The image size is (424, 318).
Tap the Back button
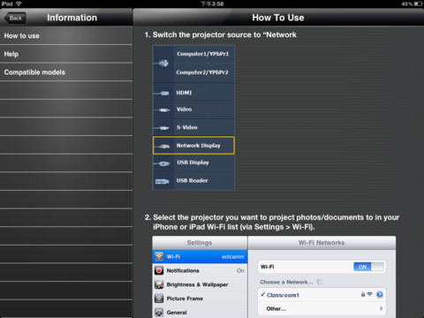pyautogui.click(x=15, y=18)
